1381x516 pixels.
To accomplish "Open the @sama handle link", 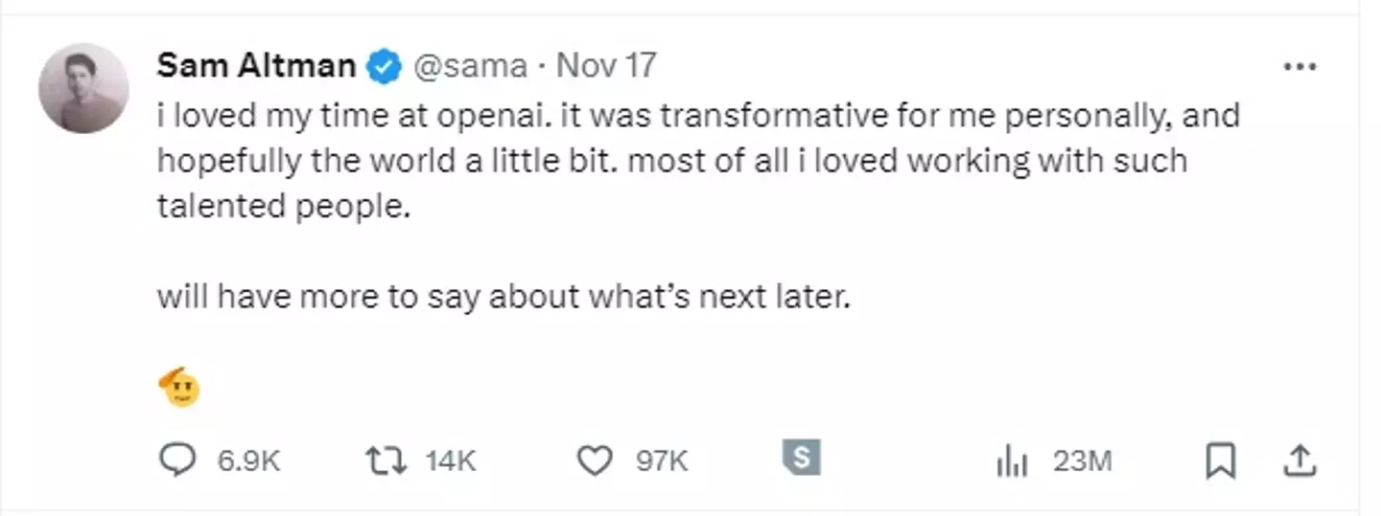I will [x=470, y=66].
